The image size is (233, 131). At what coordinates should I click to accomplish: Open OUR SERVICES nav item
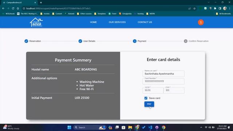coord(117,22)
